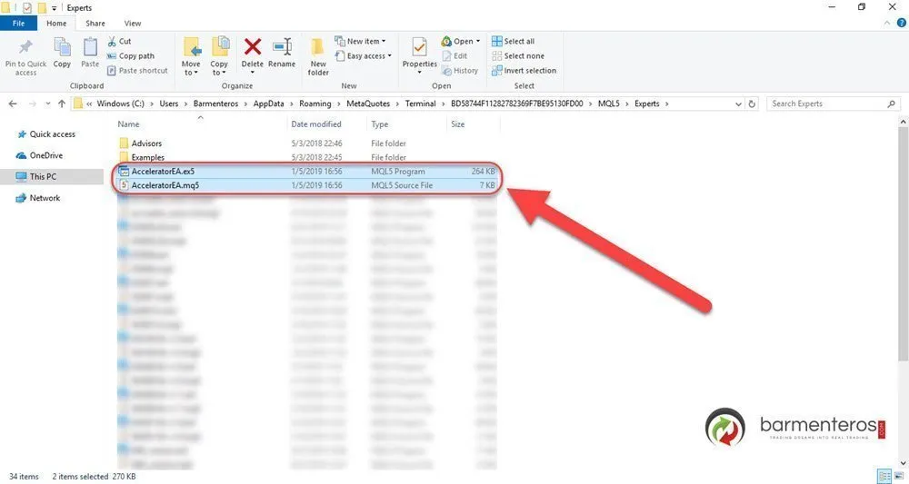Screen dimensions: 909x484
Task: Sort by the Type column
Action: tap(380, 123)
